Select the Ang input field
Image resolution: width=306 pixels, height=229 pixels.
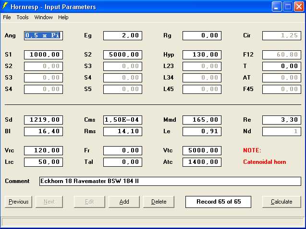43,35
